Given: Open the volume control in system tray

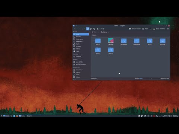Looking at the screenshot, I should tap(148, 116).
